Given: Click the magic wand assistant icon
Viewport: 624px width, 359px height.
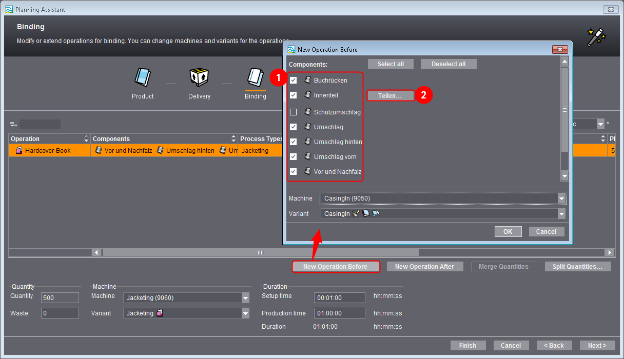Looking at the screenshot, I should click(596, 37).
